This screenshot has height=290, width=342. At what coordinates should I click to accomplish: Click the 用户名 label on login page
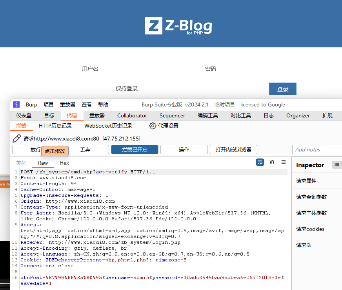click(90, 69)
